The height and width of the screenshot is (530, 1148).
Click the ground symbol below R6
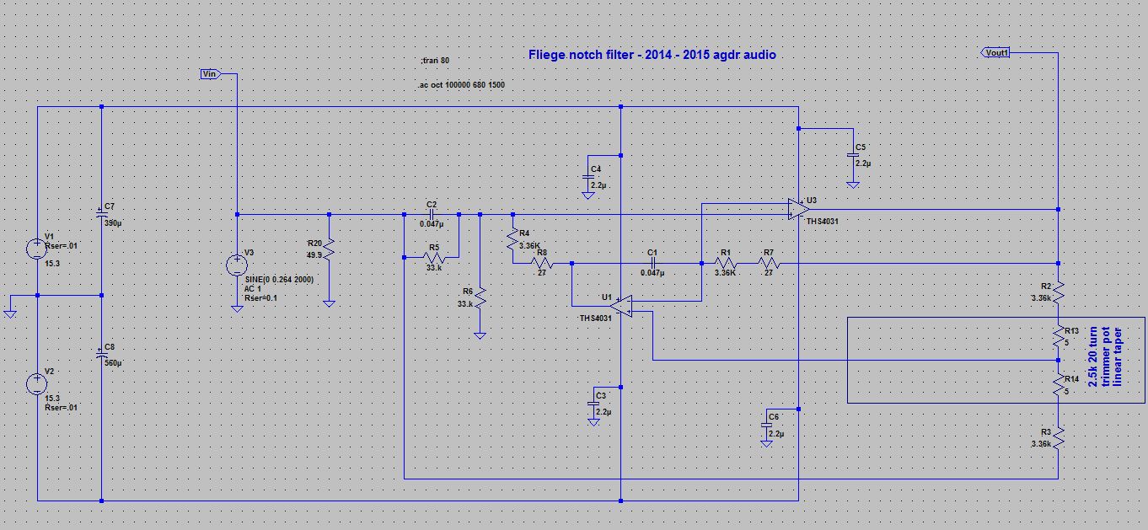point(479,335)
